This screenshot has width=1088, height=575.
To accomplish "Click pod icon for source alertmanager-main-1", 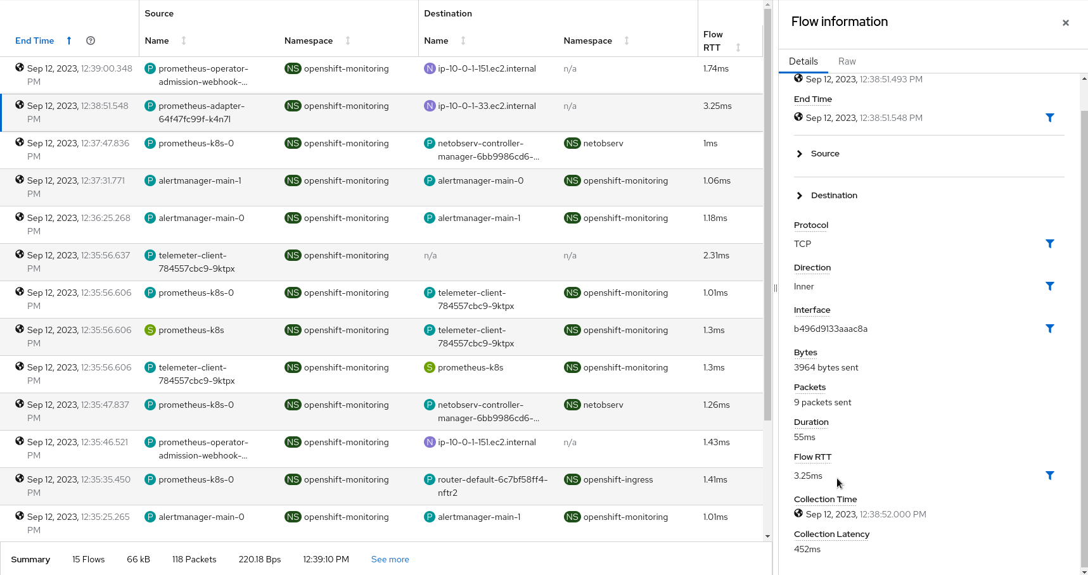I will [150, 180].
